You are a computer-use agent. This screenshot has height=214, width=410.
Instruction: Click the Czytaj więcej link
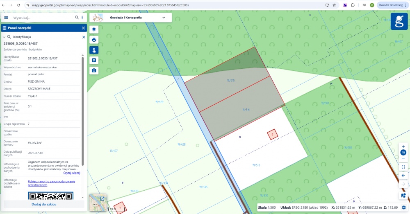(x=71, y=173)
